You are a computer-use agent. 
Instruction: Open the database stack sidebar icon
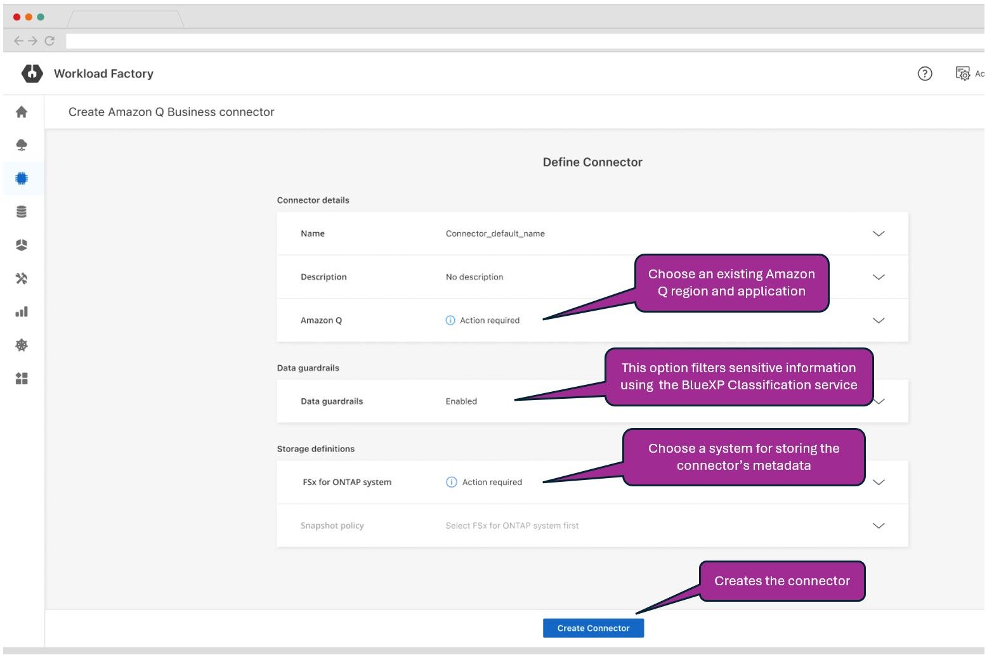coord(22,212)
